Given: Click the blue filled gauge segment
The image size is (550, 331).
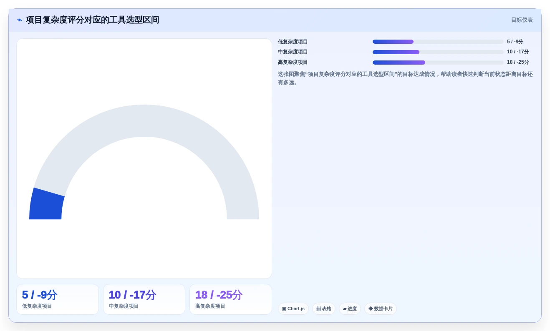Looking at the screenshot, I should tap(46, 205).
